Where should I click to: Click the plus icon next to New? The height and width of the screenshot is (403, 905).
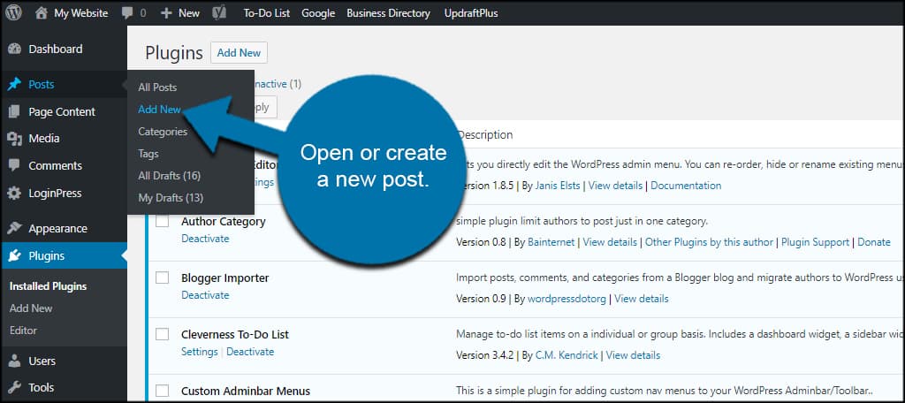[166, 12]
